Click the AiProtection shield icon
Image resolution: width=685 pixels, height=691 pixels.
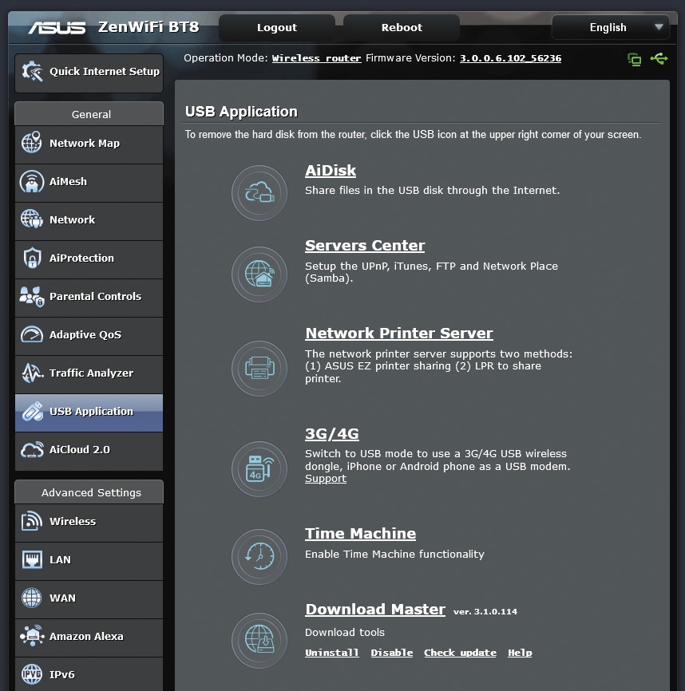pos(32,258)
